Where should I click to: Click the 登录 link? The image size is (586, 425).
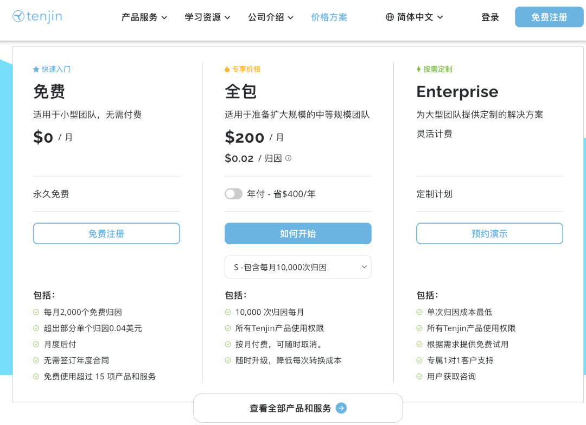click(x=490, y=17)
